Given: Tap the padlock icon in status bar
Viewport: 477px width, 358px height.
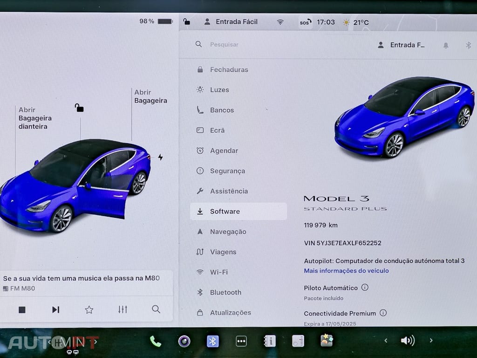Looking at the screenshot, I should pyautogui.click(x=186, y=21).
